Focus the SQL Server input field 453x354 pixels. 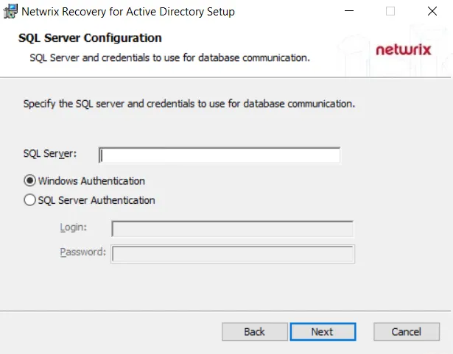coord(220,155)
